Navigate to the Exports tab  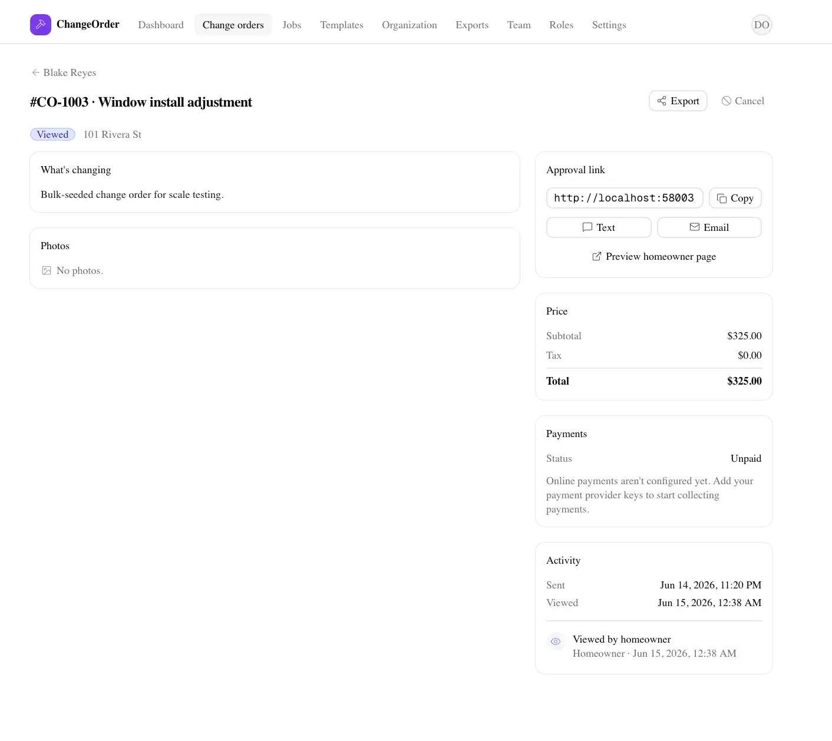(472, 25)
